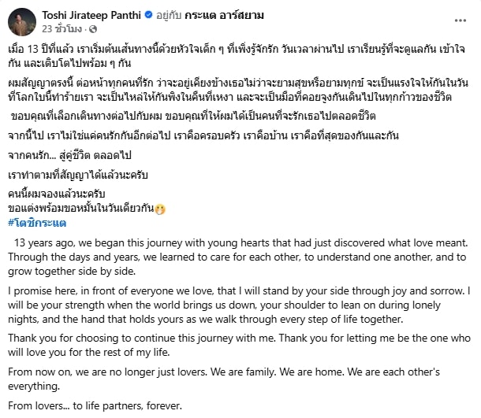Click the paragraph starting "Thank you for choosing"
Viewport: 481px width, 418px height.
[237, 346]
